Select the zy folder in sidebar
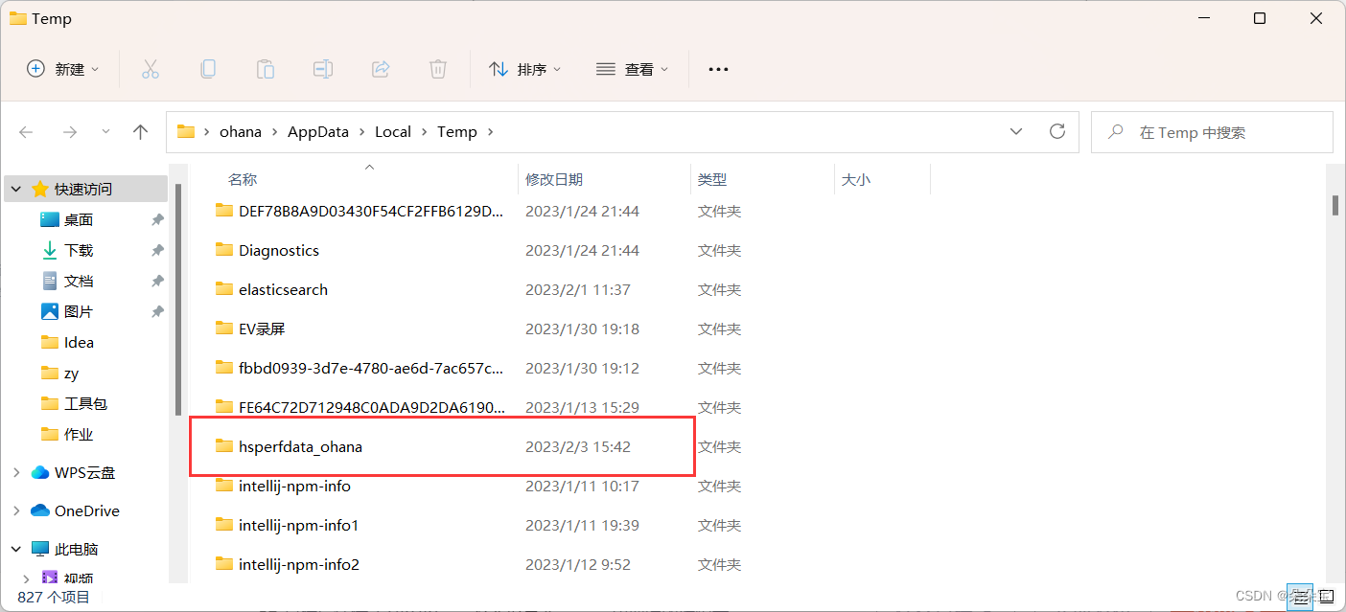This screenshot has height=612, width=1346. tap(71, 373)
